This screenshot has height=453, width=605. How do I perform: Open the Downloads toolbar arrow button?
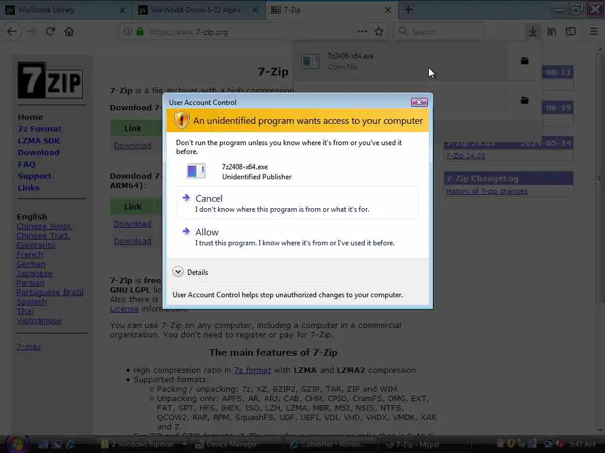533,32
